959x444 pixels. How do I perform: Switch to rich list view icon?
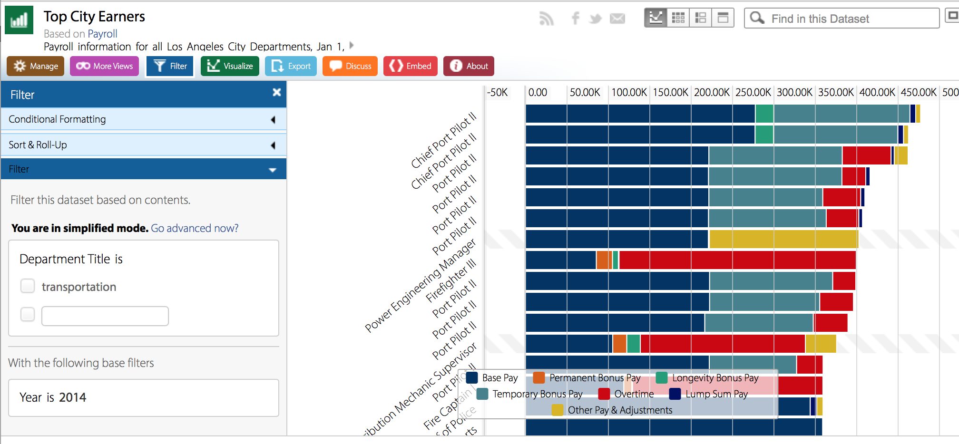(x=700, y=18)
